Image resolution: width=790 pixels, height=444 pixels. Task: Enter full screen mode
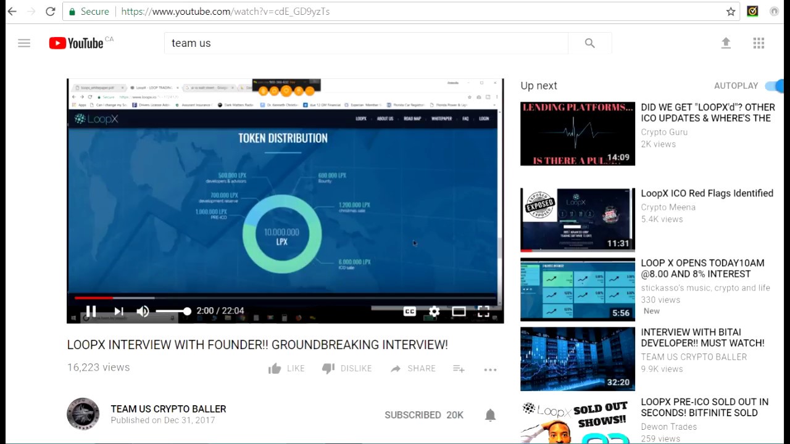tap(483, 311)
